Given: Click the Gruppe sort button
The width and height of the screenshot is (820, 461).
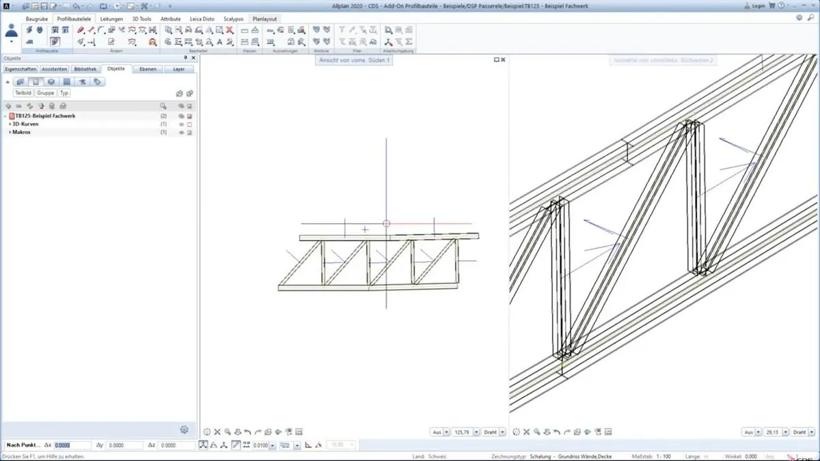Looking at the screenshot, I should click(46, 93).
